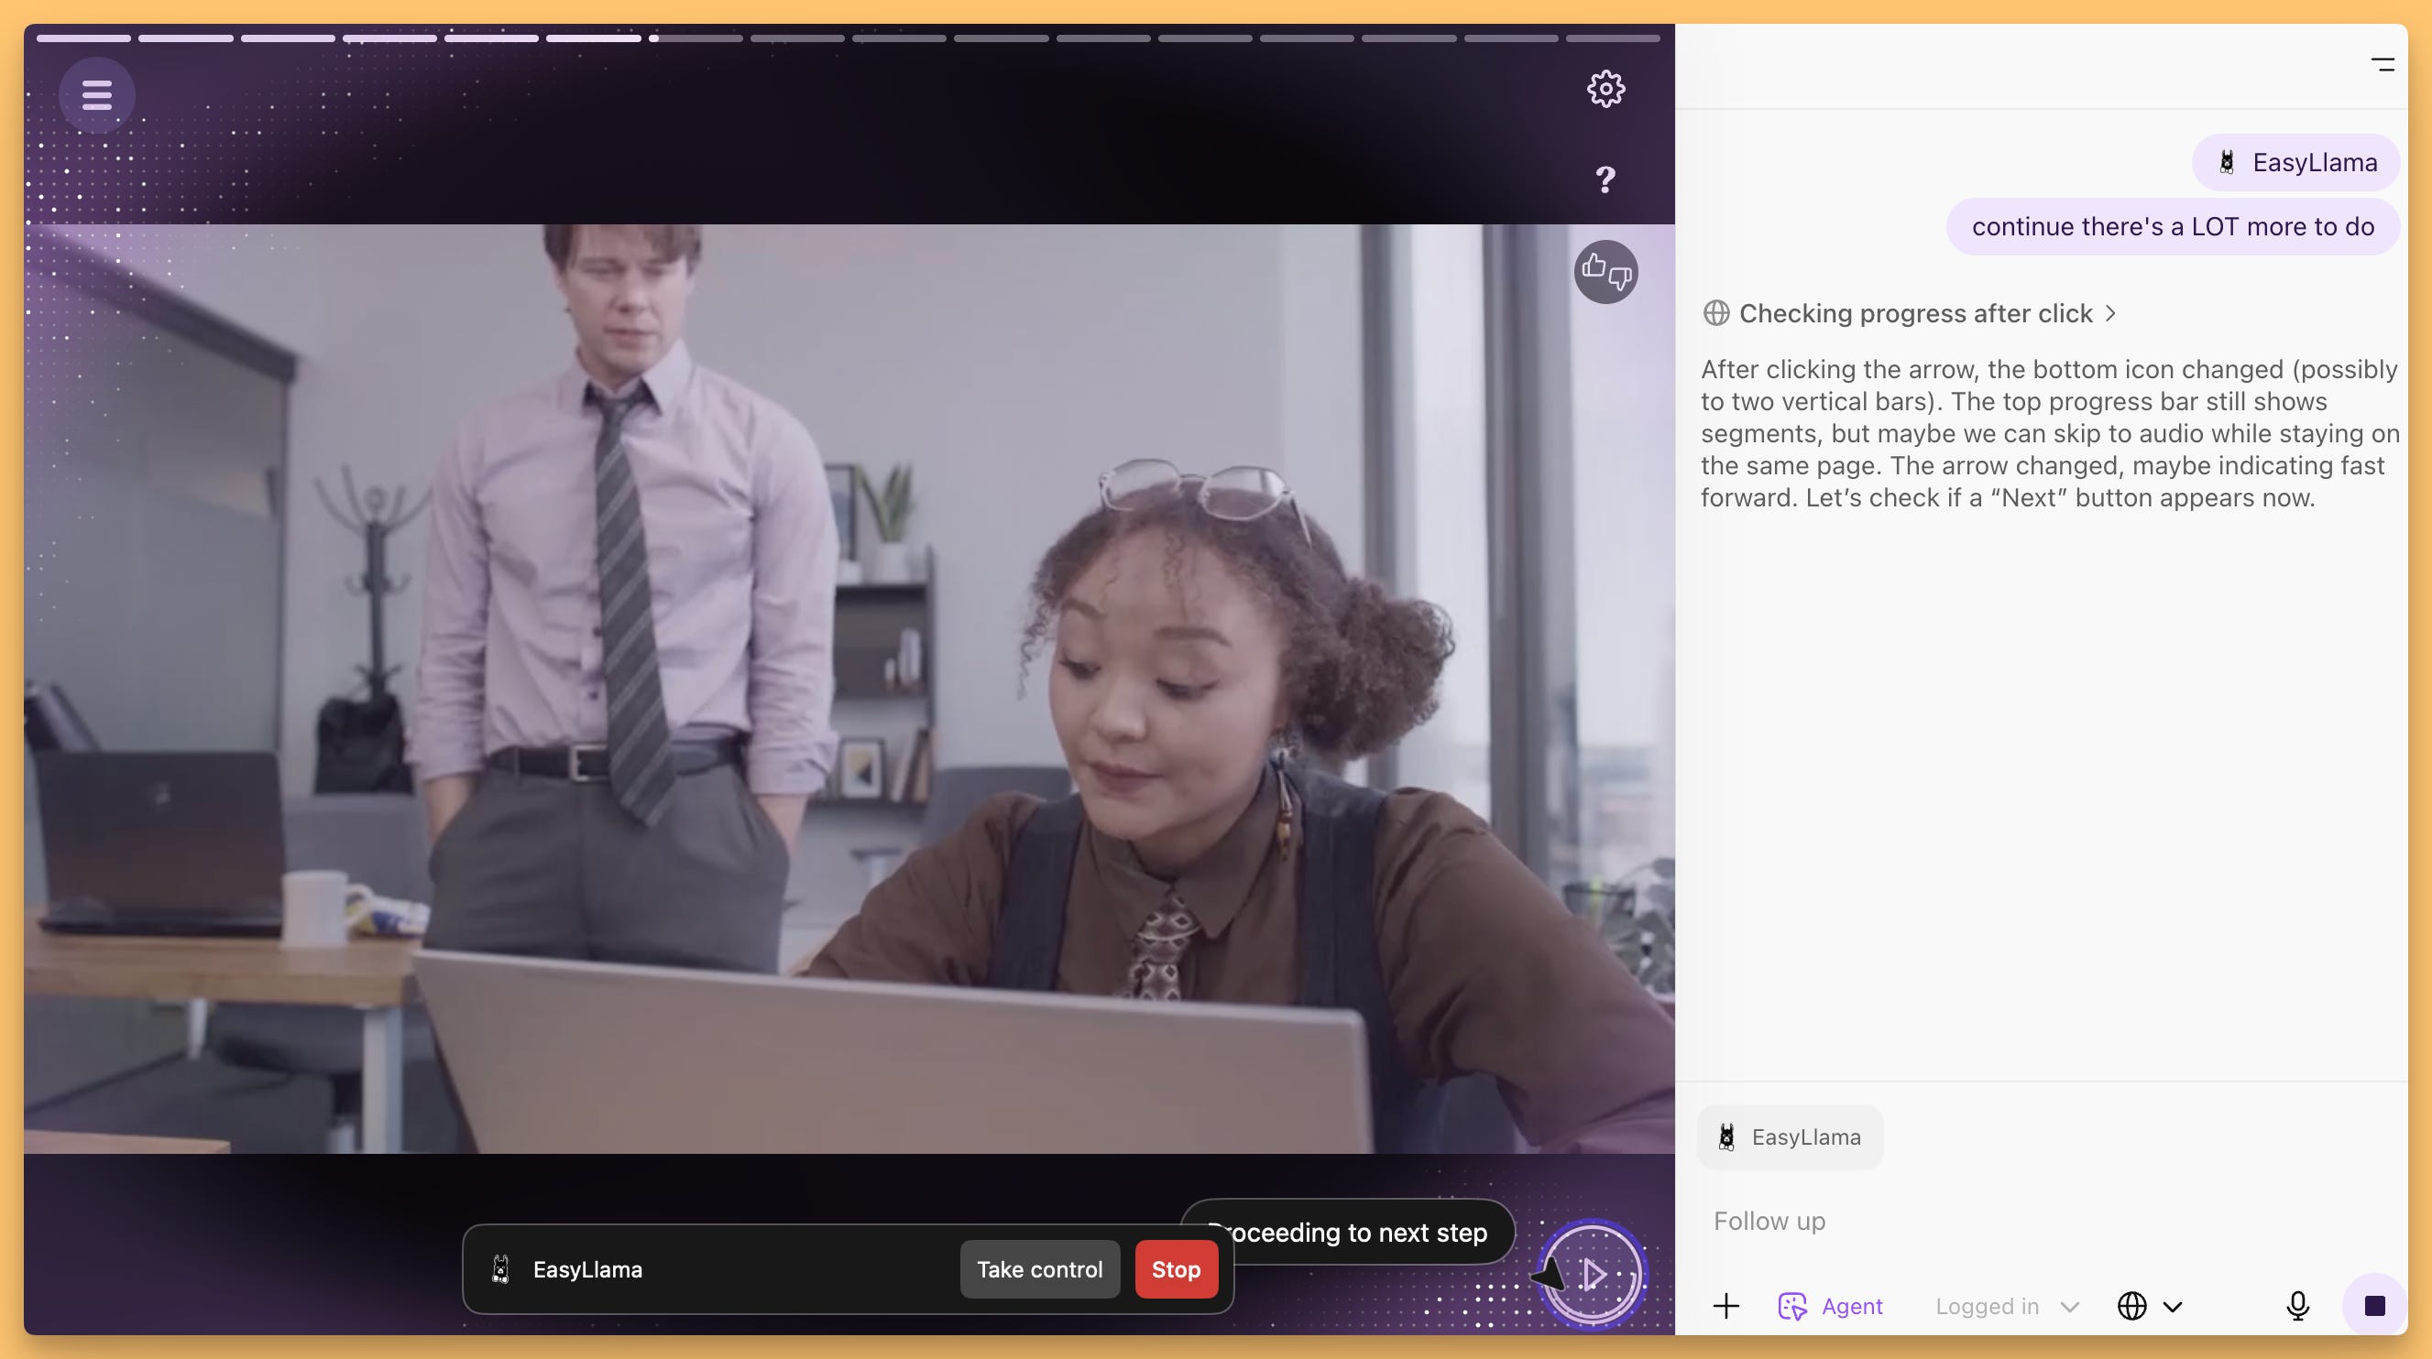
Task: Toggle Agent mode in the chat bar
Action: pos(1831,1306)
